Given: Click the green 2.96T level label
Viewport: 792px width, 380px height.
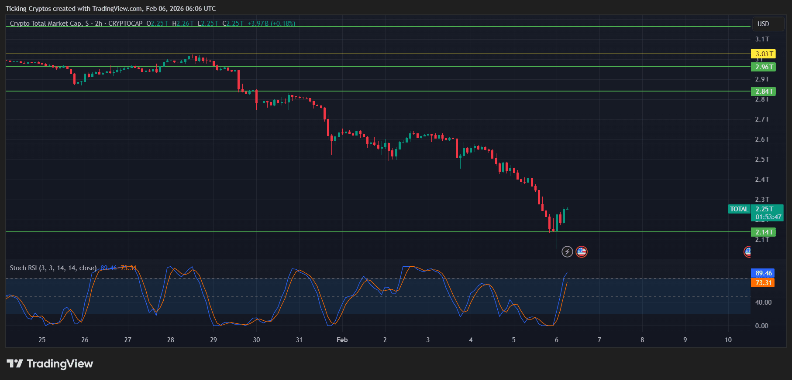Looking at the screenshot, I should click(x=763, y=67).
